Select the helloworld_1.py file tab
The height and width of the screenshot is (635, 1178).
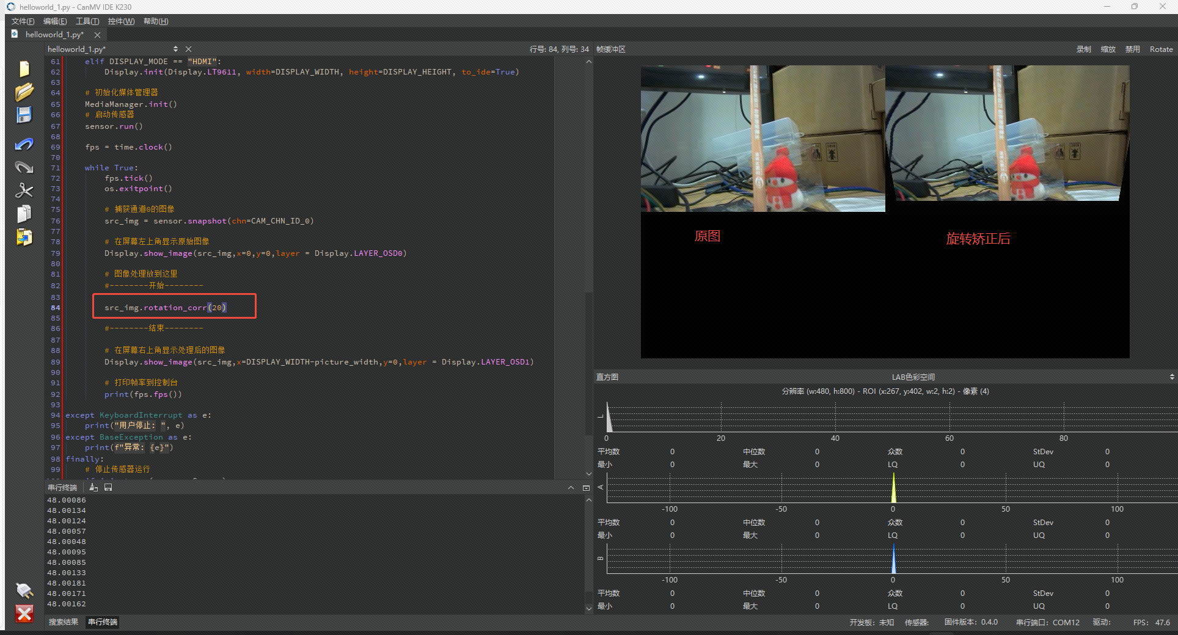[54, 35]
